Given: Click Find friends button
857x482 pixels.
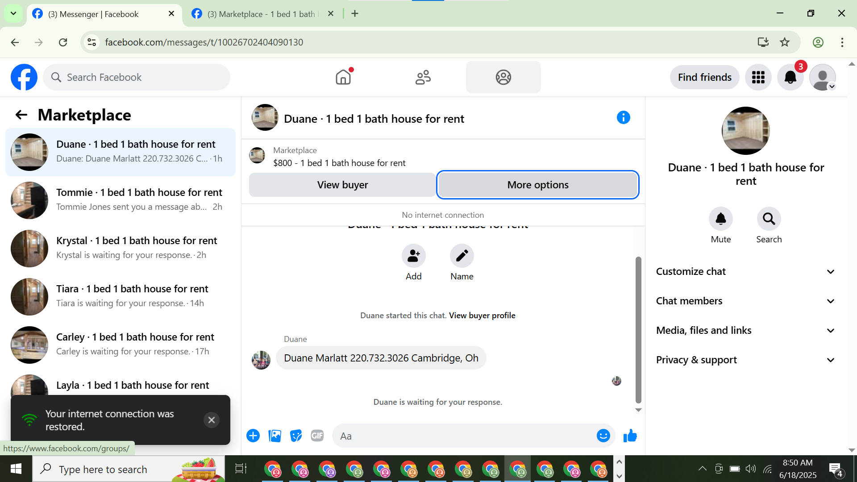Looking at the screenshot, I should [x=704, y=77].
